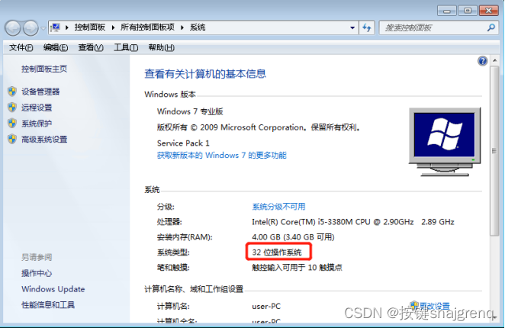505x328 pixels.
Task: Open the 工具(T) menu
Action: point(126,48)
